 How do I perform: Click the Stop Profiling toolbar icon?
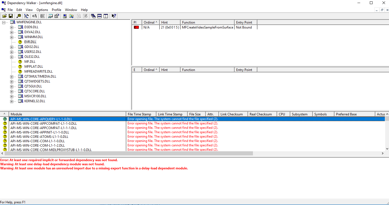85,16
